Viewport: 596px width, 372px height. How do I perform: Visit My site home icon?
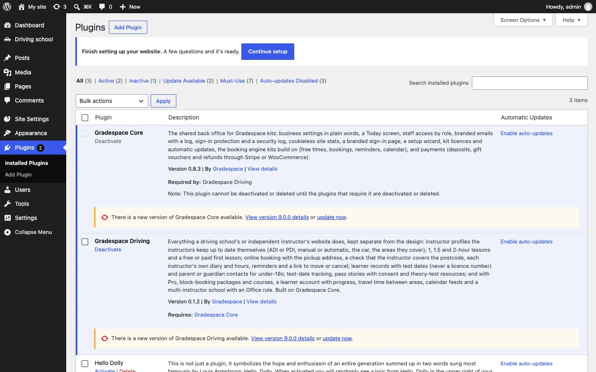(22, 7)
